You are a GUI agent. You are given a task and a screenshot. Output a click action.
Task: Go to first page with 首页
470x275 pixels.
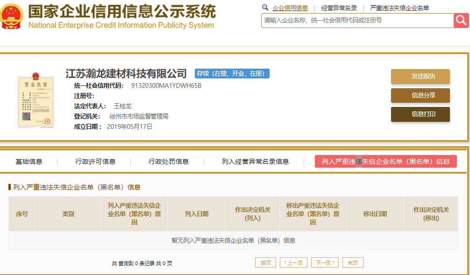coord(265,263)
